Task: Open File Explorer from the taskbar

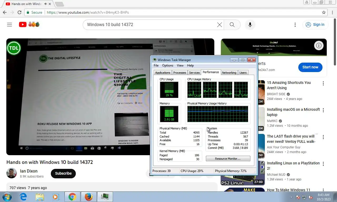Action: pos(40,197)
